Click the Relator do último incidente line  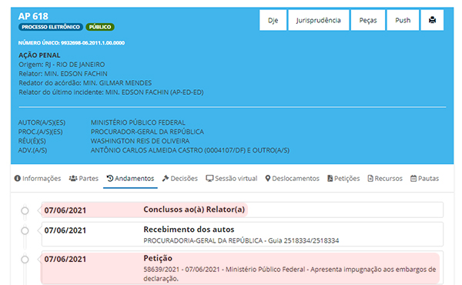(111, 92)
